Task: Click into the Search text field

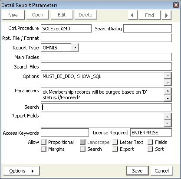Action: [106, 107]
